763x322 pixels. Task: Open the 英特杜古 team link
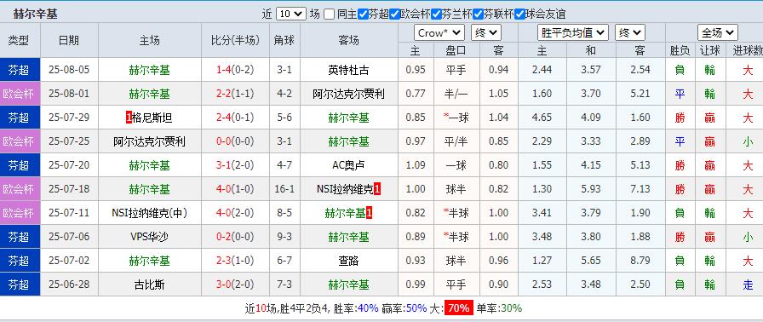348,70
